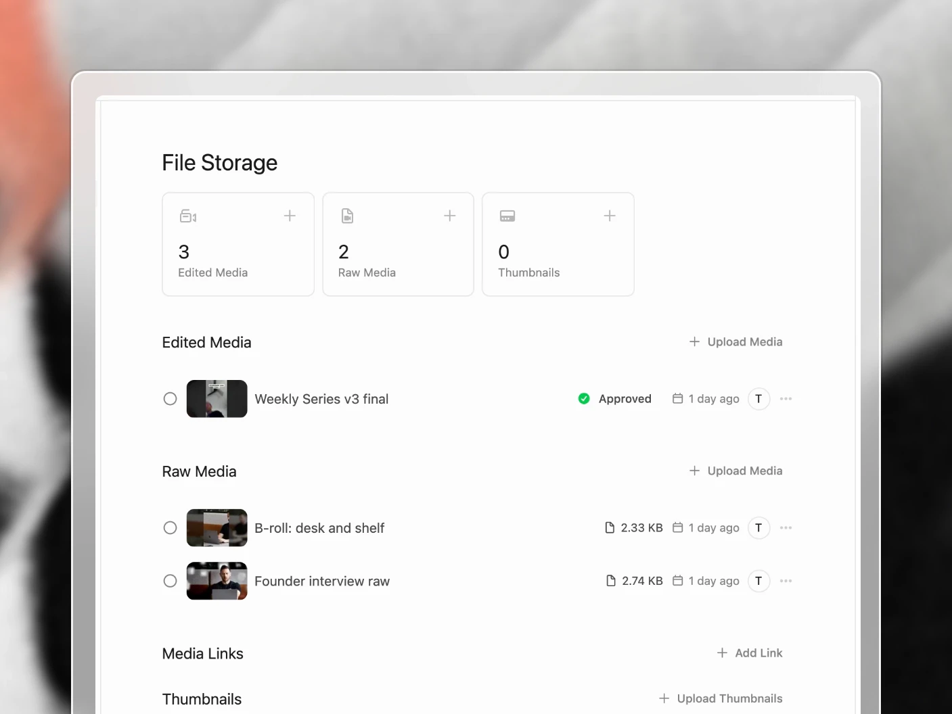Click the 2 Raw Media count
This screenshot has height=714, width=952.
(344, 252)
